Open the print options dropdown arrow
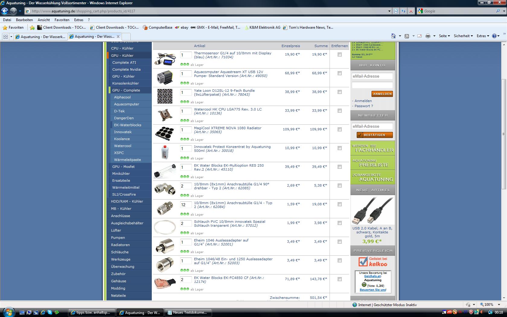The width and height of the screenshot is (507, 317). pyautogui.click(x=434, y=36)
